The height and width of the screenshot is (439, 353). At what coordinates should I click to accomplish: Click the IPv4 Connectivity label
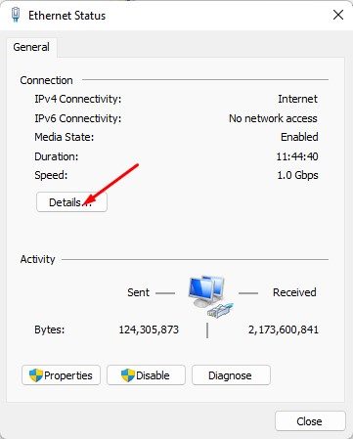click(x=78, y=99)
